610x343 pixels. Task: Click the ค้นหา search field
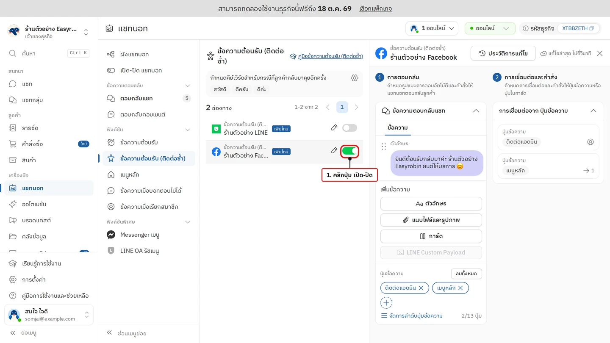(49, 53)
